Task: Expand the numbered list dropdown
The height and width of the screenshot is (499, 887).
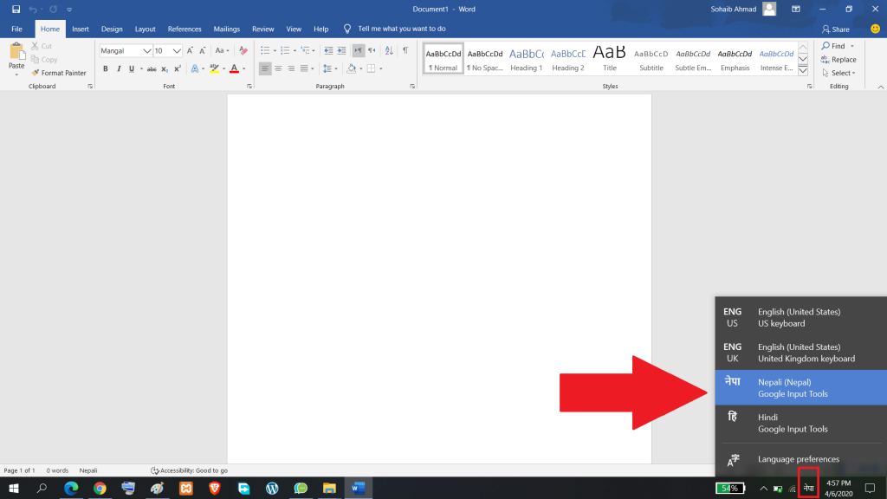Action: pos(295,51)
